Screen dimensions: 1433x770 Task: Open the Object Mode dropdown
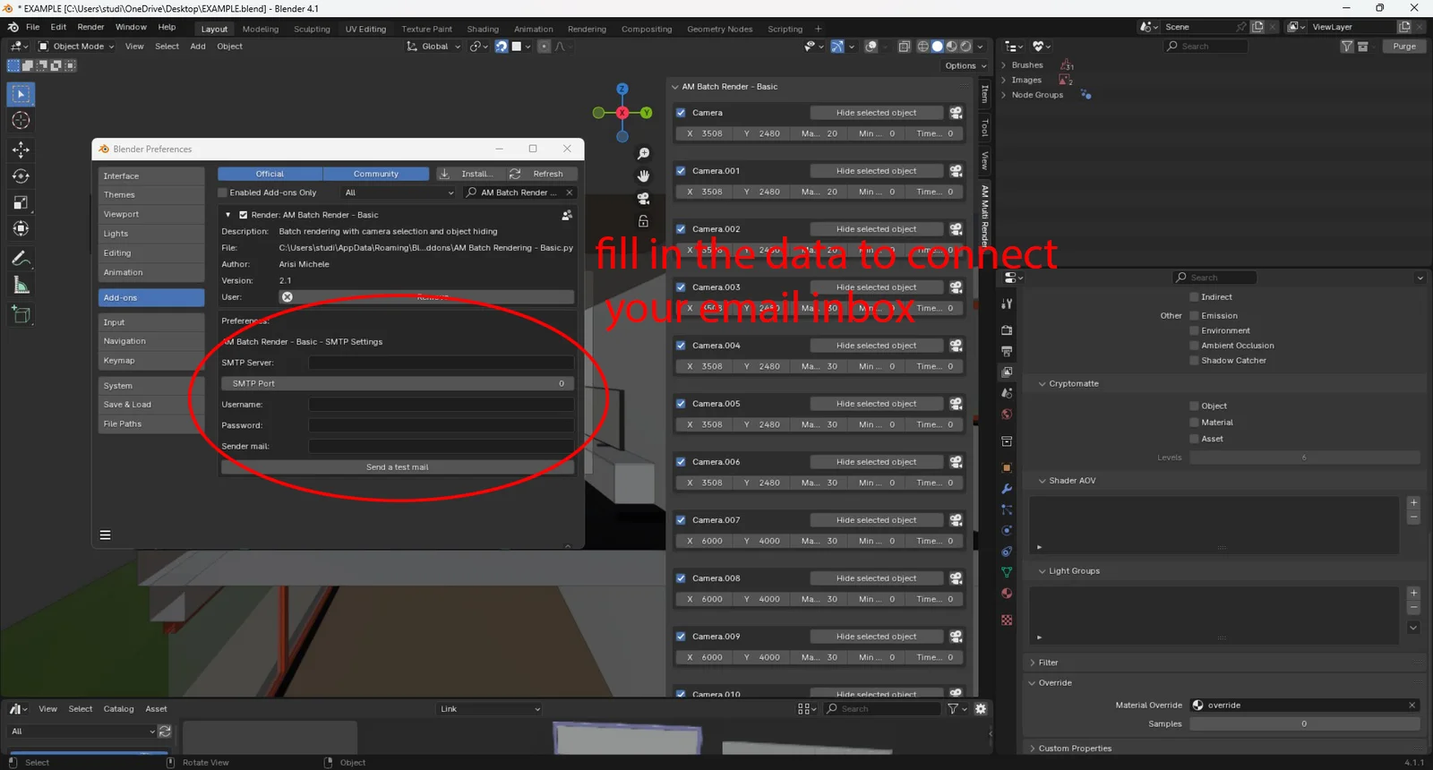click(77, 47)
